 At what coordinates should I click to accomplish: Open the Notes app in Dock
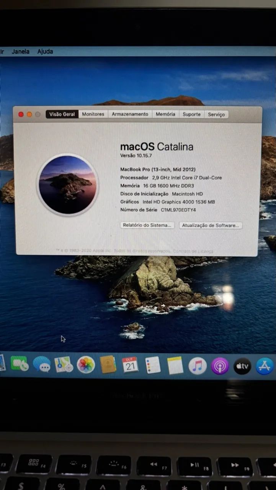coord(175,366)
